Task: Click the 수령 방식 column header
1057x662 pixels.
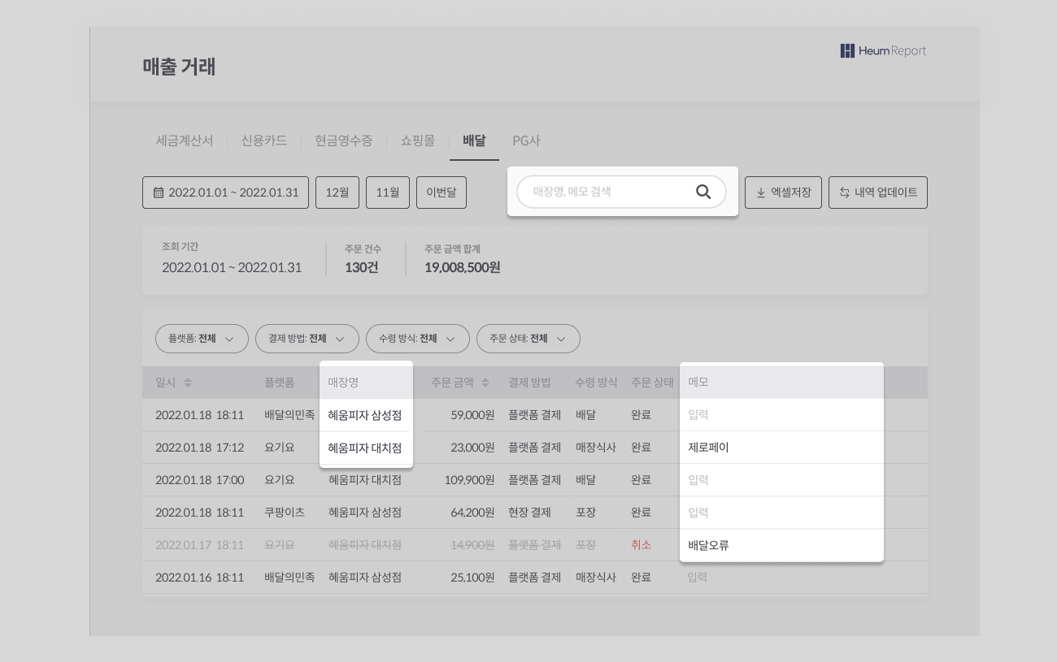Action: [x=596, y=382]
